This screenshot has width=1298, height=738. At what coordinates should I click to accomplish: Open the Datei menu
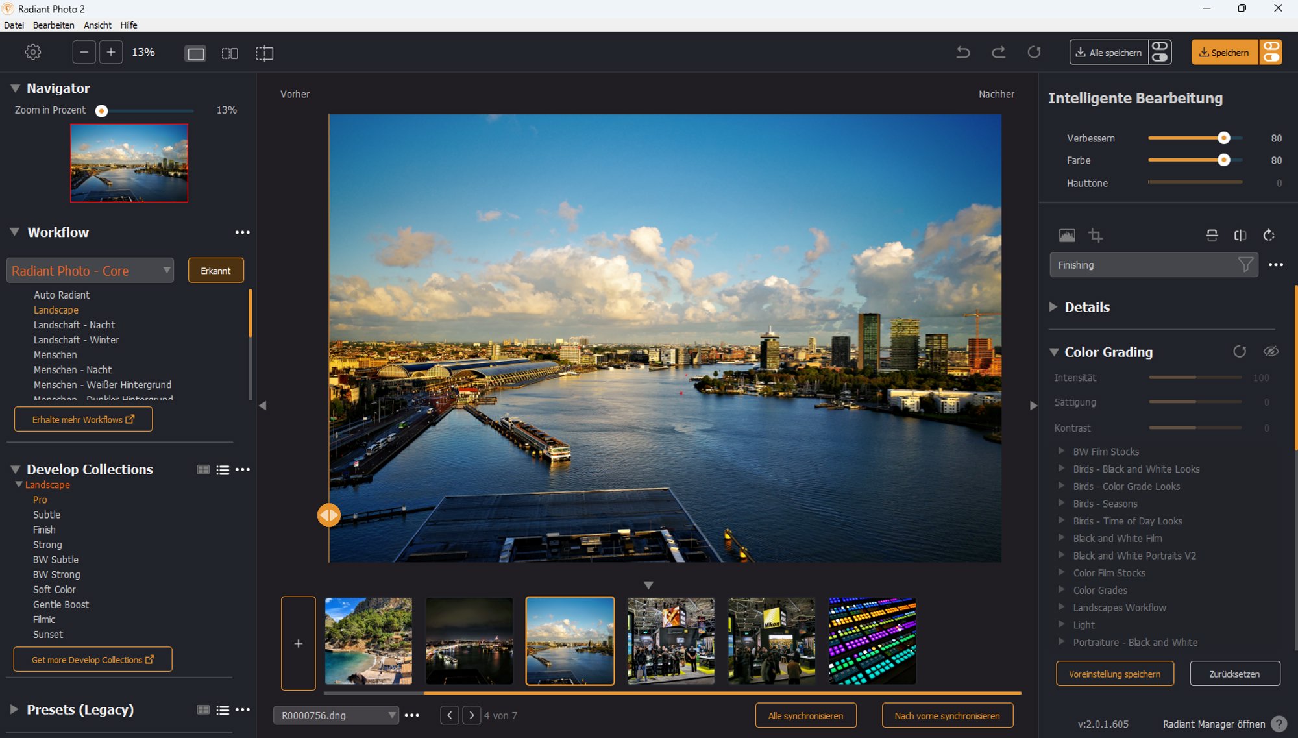click(x=14, y=25)
